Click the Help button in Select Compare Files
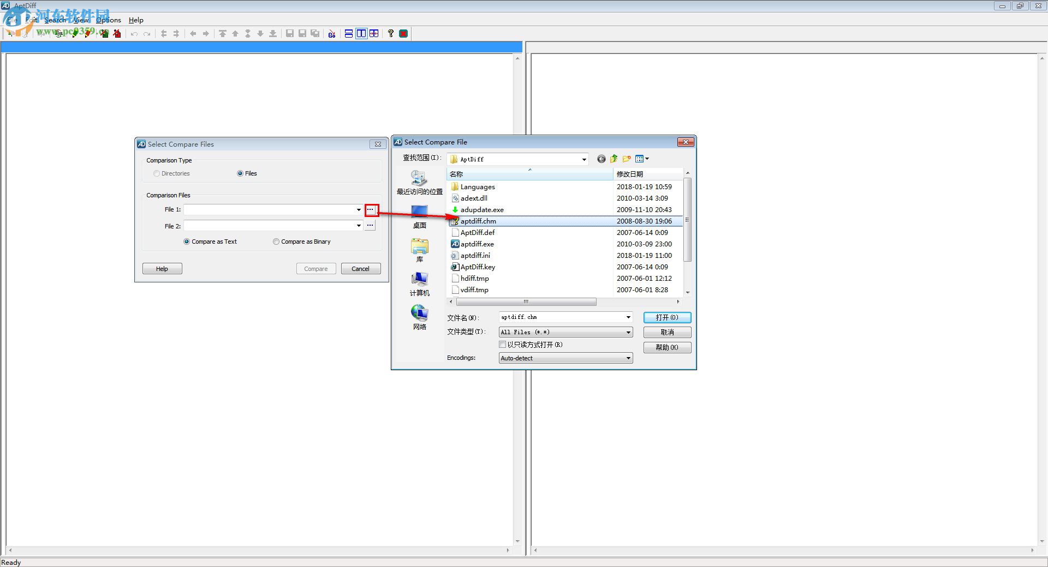 coord(162,269)
